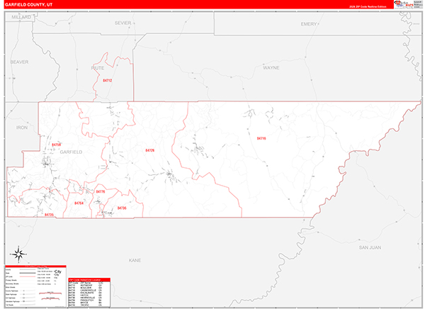Select ZIP code label 84726 on the map
The height and width of the screenshot is (309, 425).
point(150,150)
